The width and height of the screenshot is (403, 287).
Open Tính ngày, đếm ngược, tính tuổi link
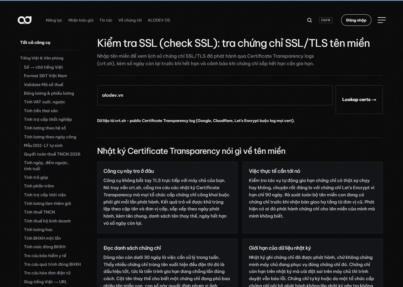(46, 166)
